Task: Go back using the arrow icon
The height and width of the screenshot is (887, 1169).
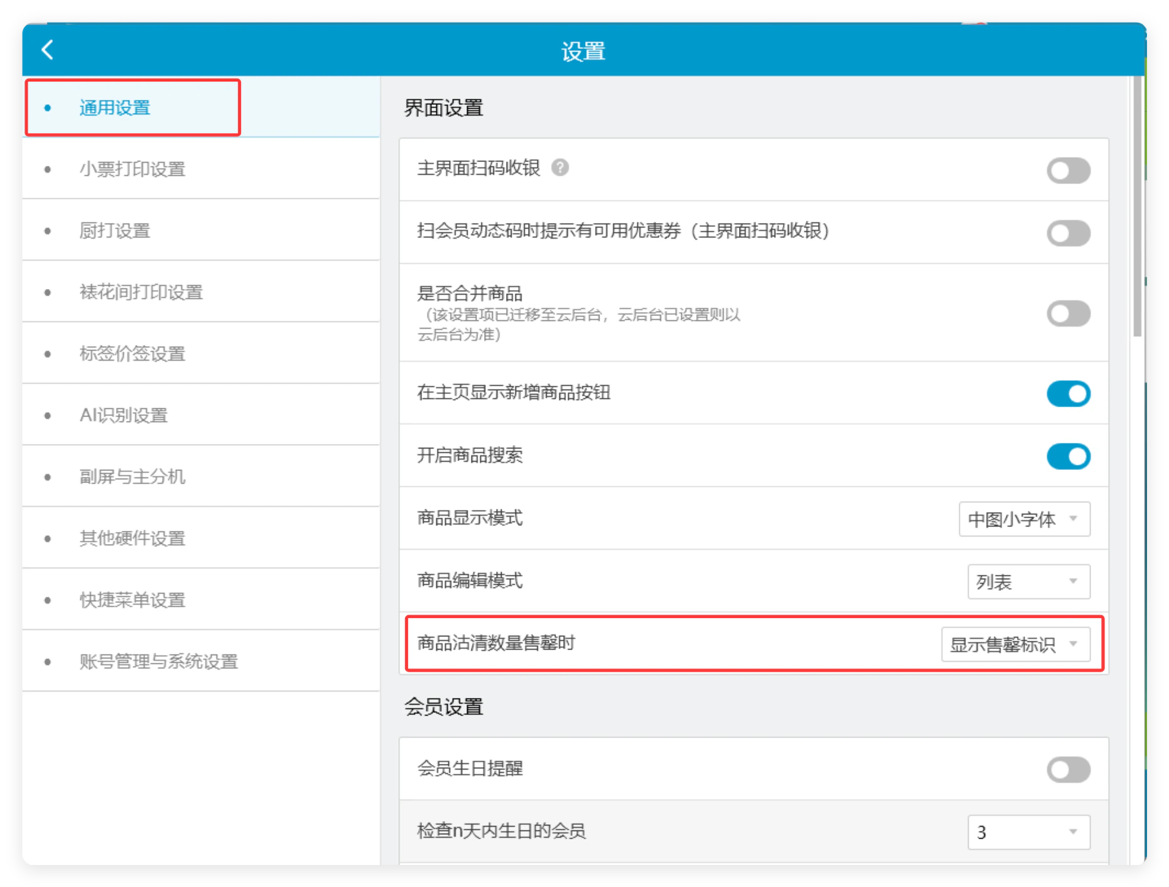Action: point(48,50)
